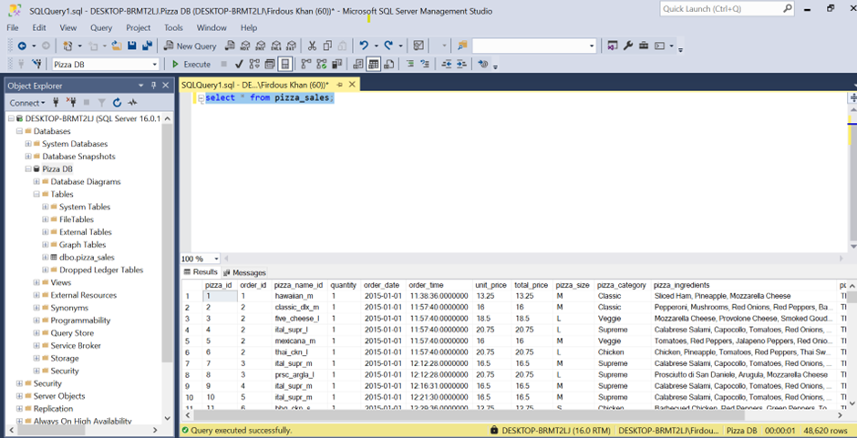857x438 pixels.
Task: Toggle the Object Explorer auto-hide pin
Action: click(x=153, y=86)
